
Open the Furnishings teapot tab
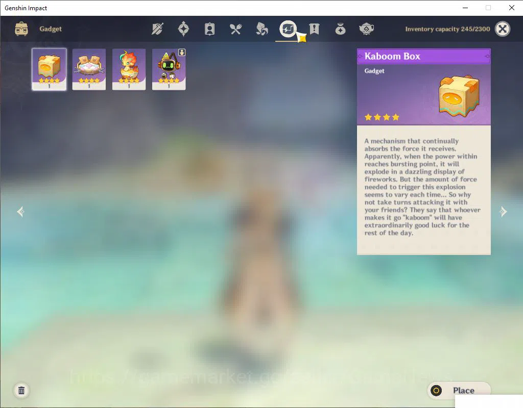(366, 29)
